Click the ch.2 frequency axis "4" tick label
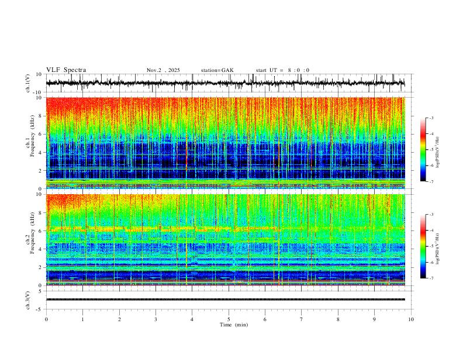 tap(41, 249)
